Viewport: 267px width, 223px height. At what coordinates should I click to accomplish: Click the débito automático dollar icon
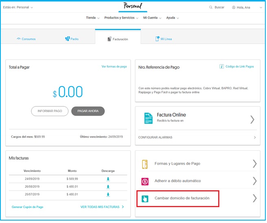click(x=145, y=182)
